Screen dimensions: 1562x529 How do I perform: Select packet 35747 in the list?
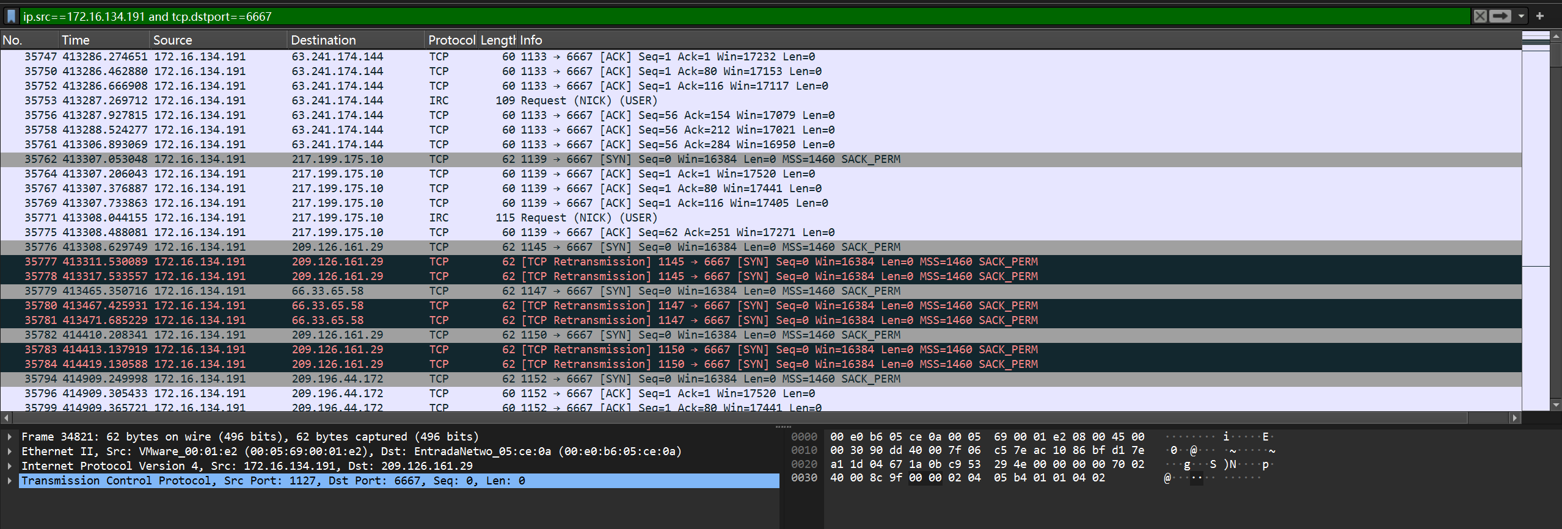(x=761, y=57)
